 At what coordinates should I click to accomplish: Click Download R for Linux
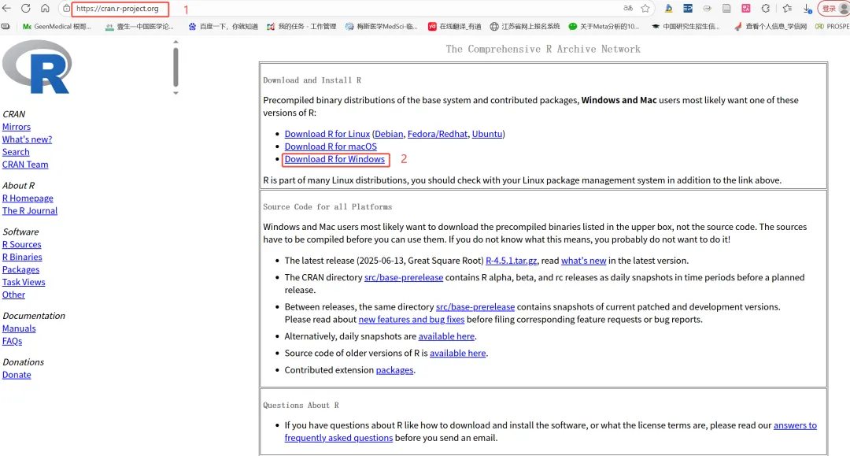pos(327,134)
